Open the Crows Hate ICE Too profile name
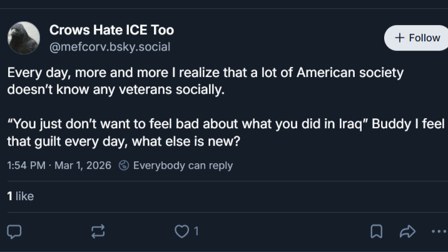The image size is (448, 252). click(x=111, y=29)
